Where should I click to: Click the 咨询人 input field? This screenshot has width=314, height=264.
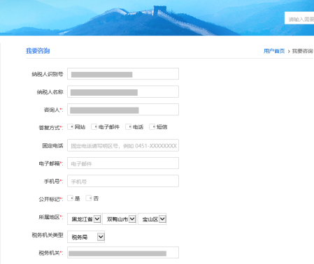(123, 110)
